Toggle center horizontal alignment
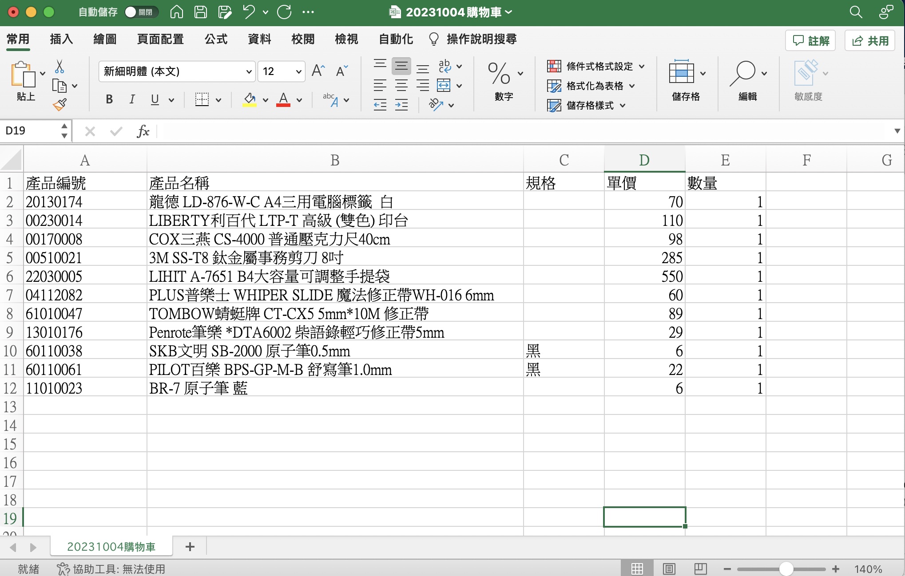The width and height of the screenshot is (905, 576). (401, 85)
